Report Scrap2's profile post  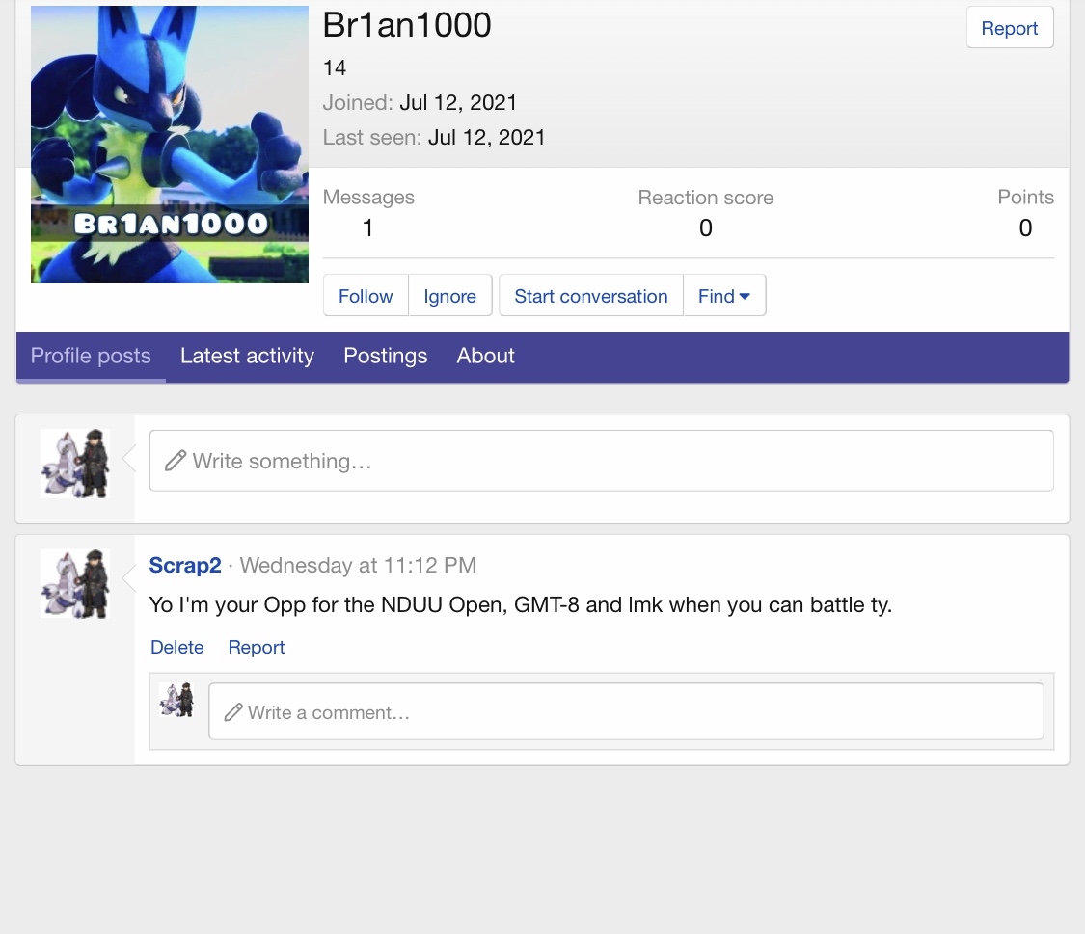pos(257,647)
